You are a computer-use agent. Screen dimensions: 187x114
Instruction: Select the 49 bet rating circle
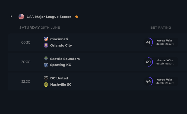(148, 62)
